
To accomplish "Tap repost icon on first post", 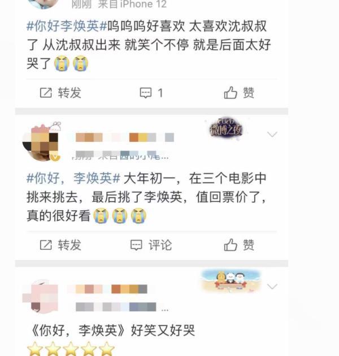I will (x=46, y=93).
